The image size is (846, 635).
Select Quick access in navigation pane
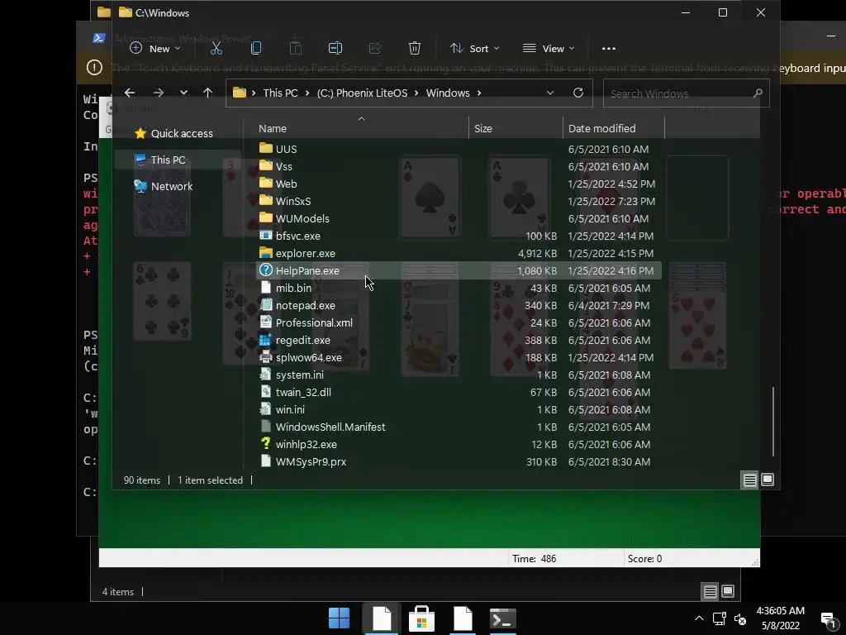coord(174,133)
